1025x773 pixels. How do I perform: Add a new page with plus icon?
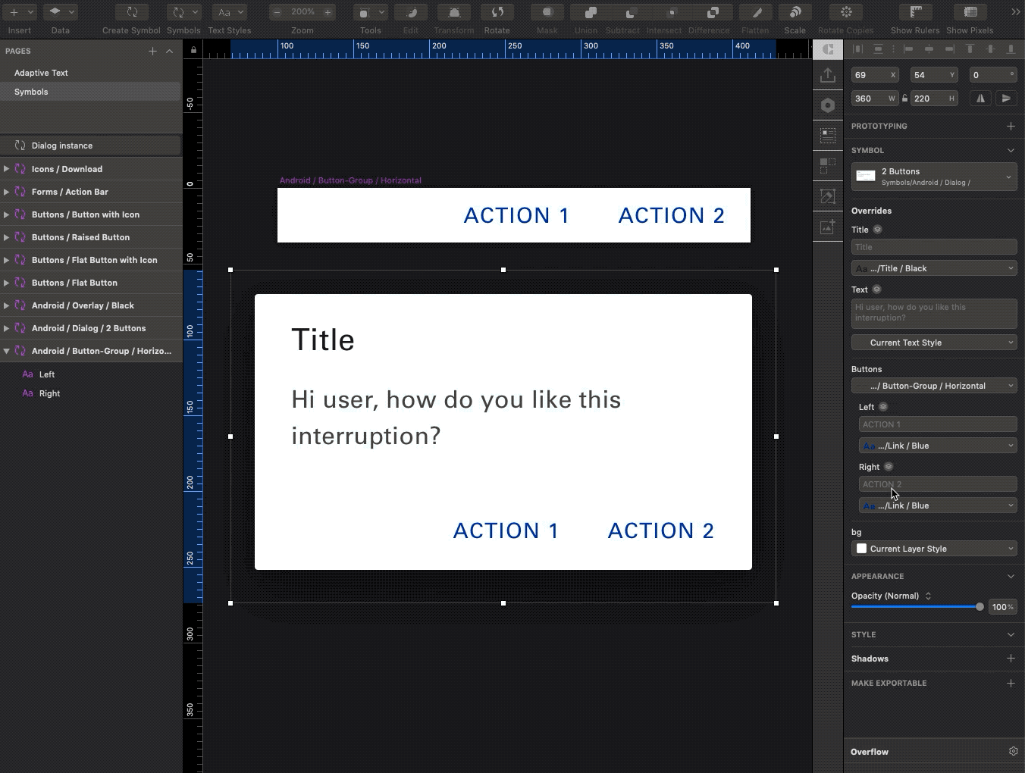pyautogui.click(x=152, y=51)
